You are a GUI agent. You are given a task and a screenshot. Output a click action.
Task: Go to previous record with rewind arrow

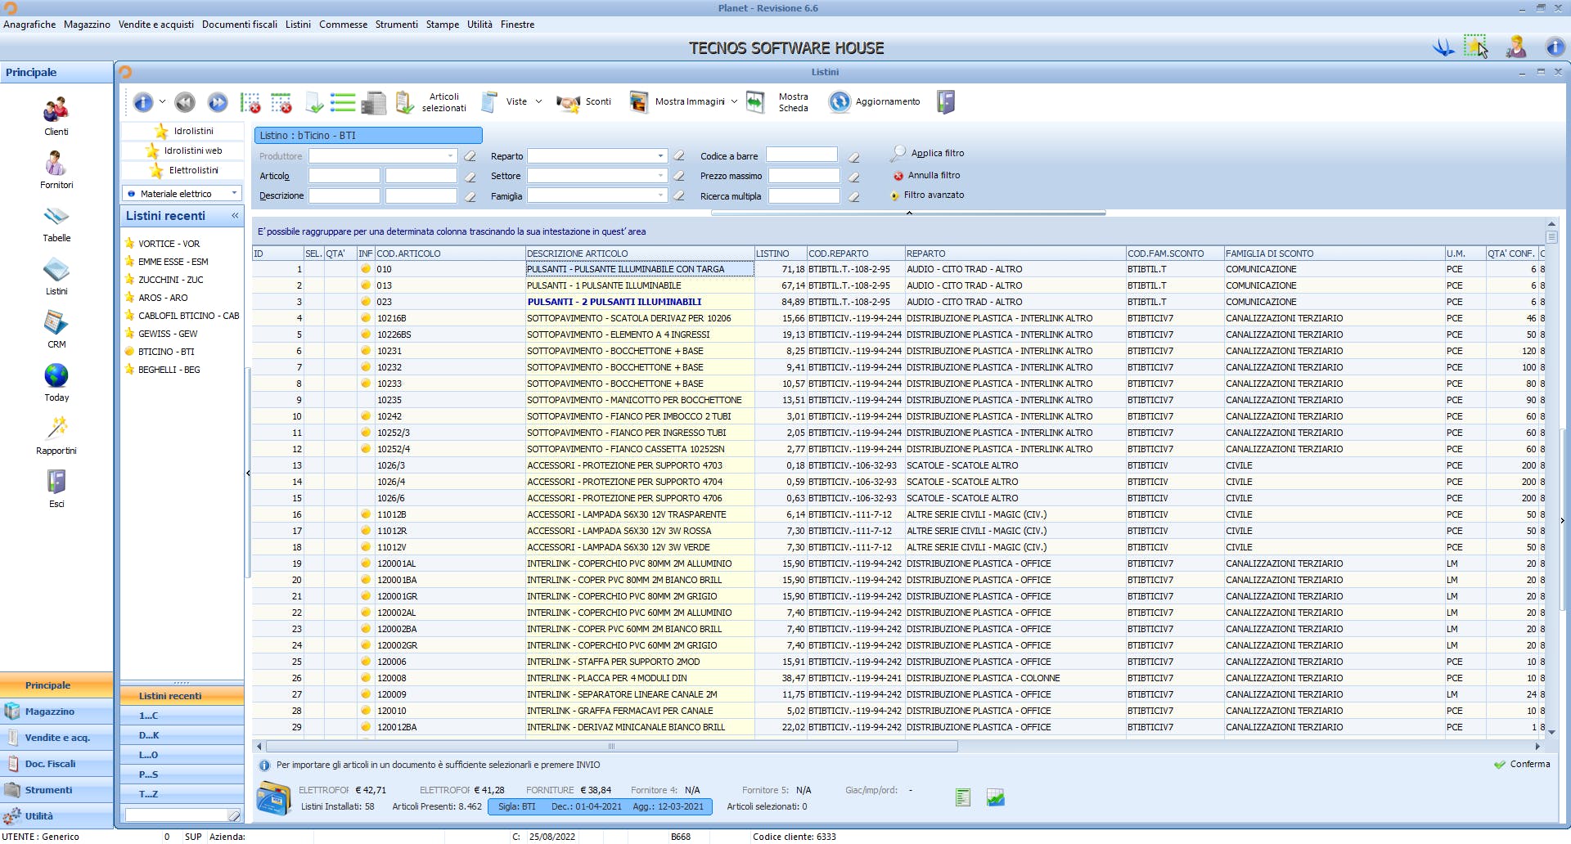[185, 102]
